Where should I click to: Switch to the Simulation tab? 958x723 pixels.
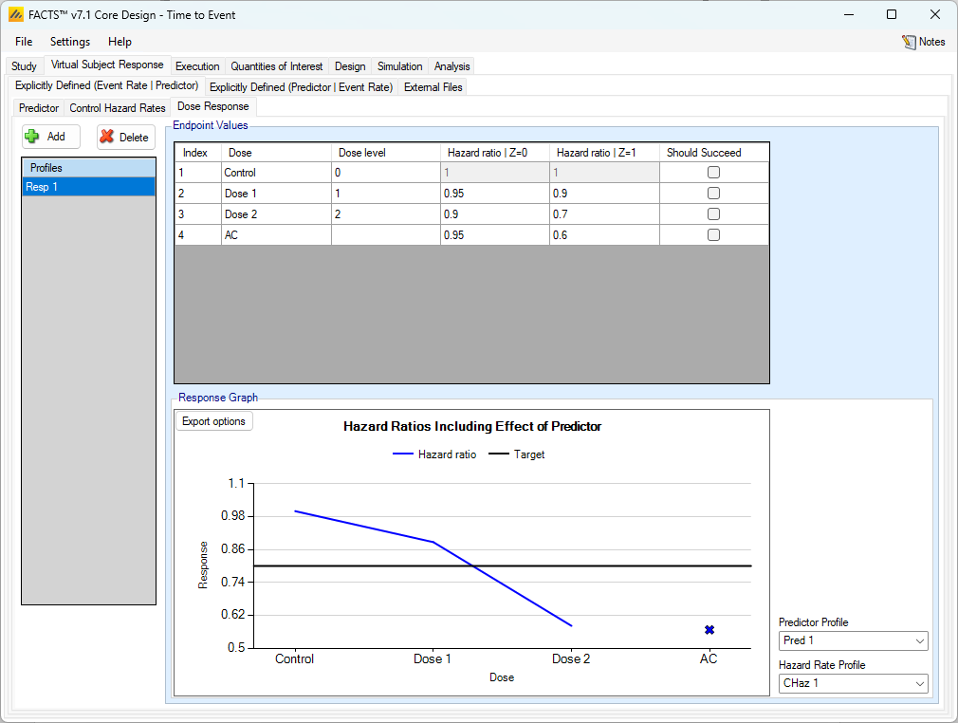399,66
